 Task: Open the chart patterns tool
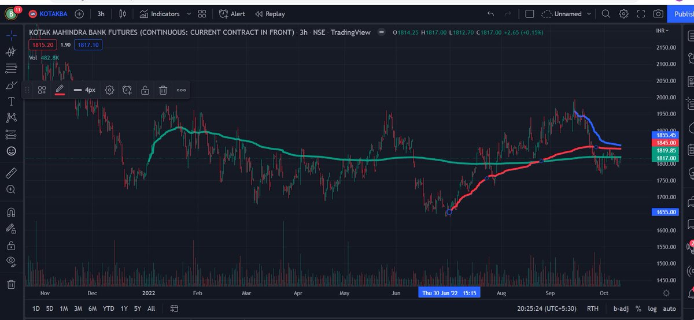(x=11, y=118)
